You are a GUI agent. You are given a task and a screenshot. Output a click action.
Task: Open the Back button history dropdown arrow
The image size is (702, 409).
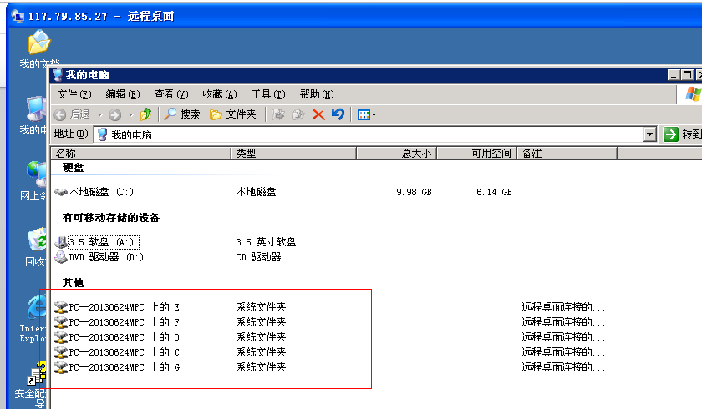click(99, 114)
